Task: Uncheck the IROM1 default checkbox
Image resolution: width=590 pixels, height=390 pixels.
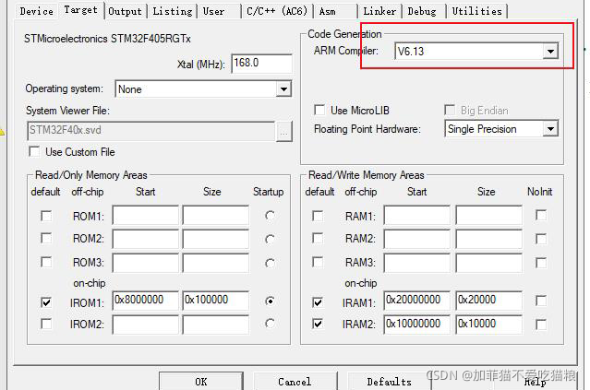Action: pyautogui.click(x=46, y=302)
